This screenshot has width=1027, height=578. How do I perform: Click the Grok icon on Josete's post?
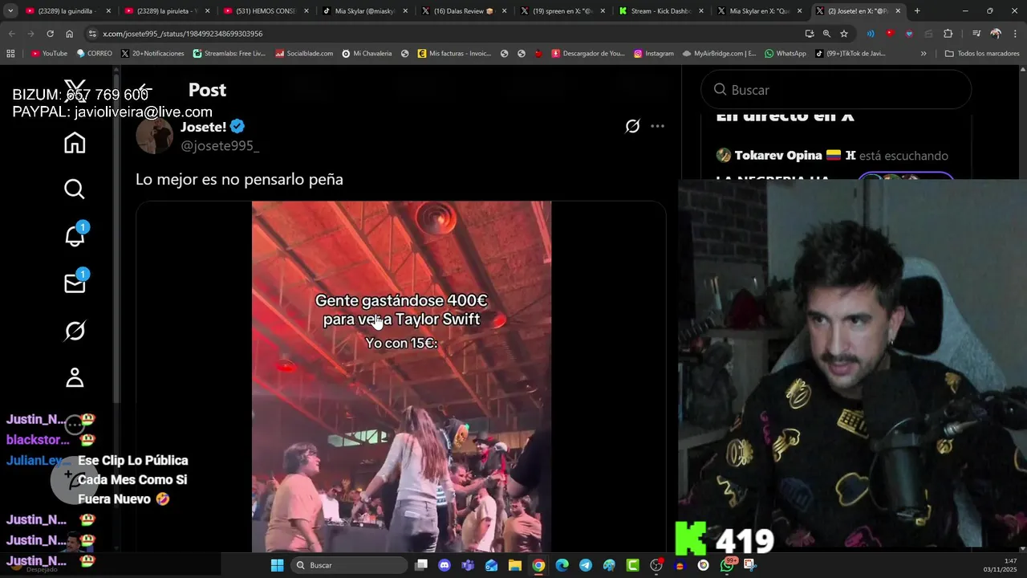632,126
